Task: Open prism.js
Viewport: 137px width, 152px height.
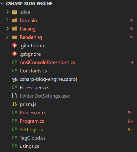Action: point(28,104)
